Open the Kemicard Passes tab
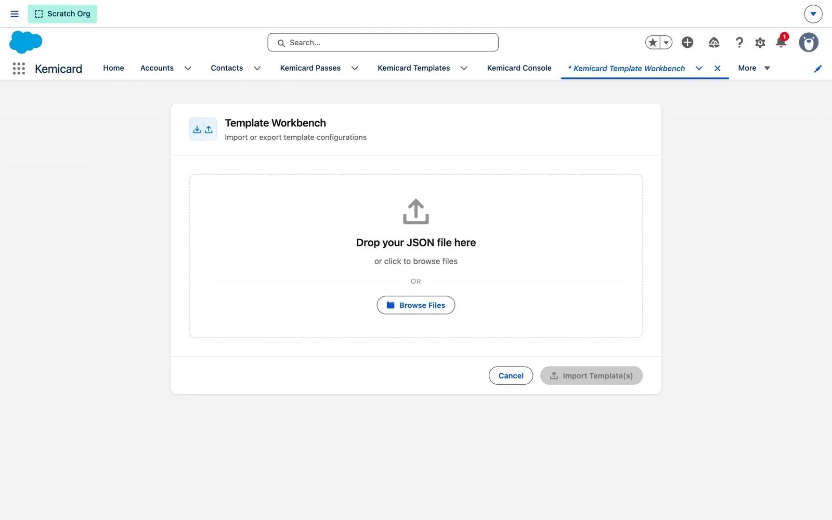This screenshot has width=832, height=520. coord(310,68)
